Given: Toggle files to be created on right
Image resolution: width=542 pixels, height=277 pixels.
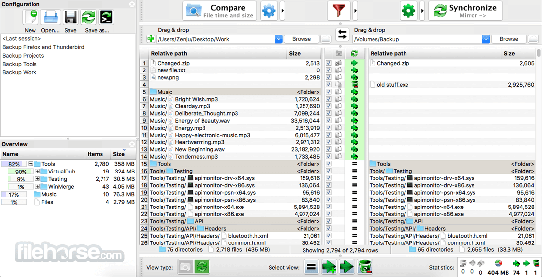Looking at the screenshot, I should pos(329,267).
